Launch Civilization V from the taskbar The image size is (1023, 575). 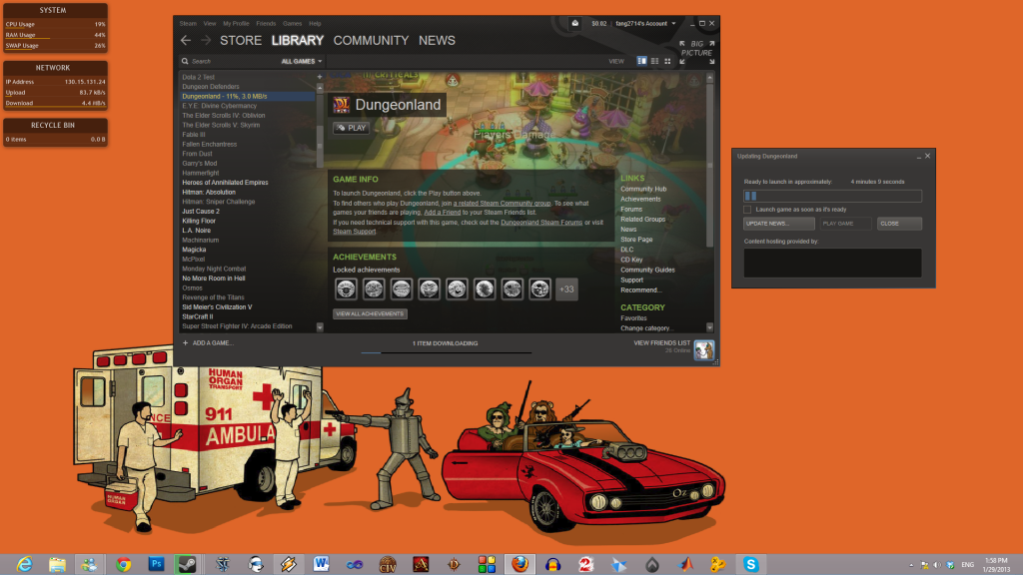coord(388,565)
